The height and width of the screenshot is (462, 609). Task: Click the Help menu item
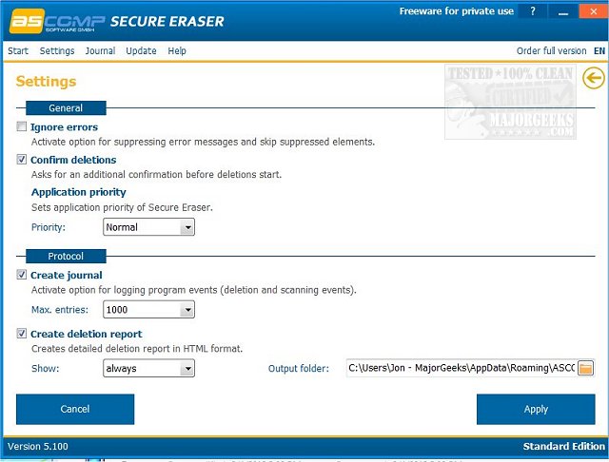click(177, 50)
